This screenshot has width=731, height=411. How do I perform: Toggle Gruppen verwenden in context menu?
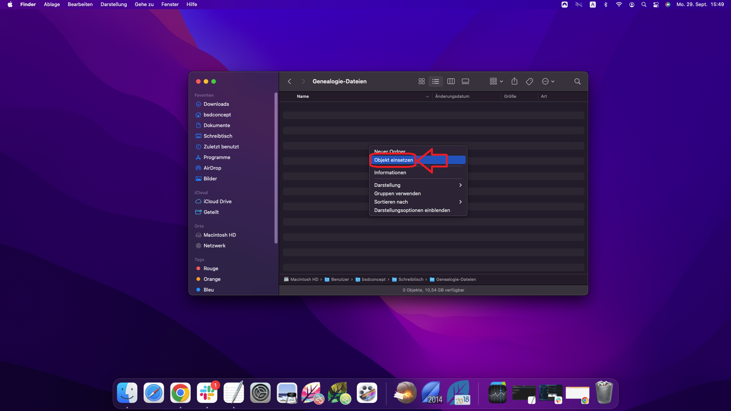pyautogui.click(x=397, y=193)
